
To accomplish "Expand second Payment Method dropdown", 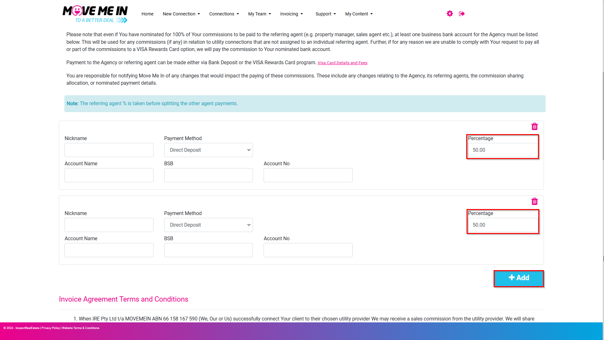I will tap(208, 225).
